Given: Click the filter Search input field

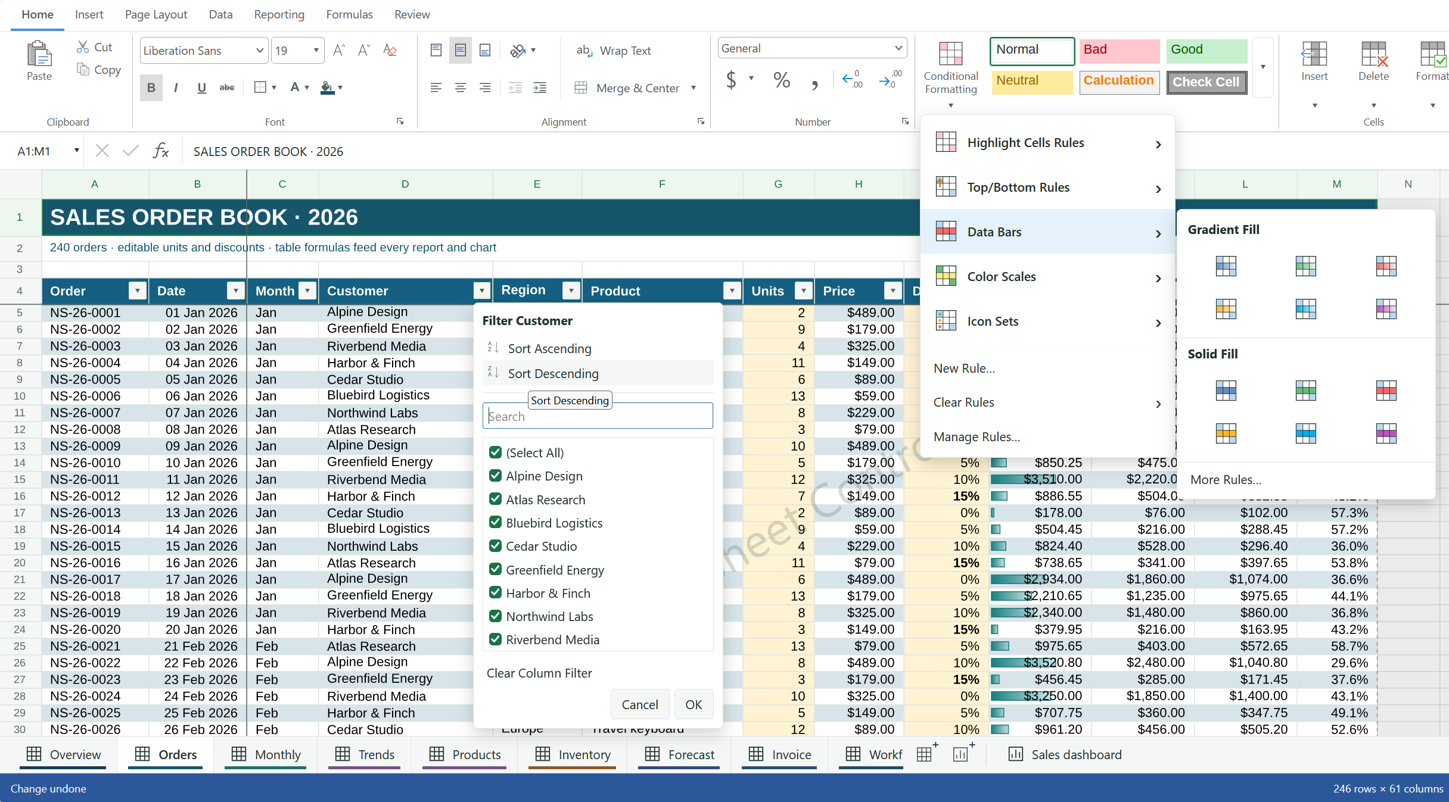Looking at the screenshot, I should point(598,416).
